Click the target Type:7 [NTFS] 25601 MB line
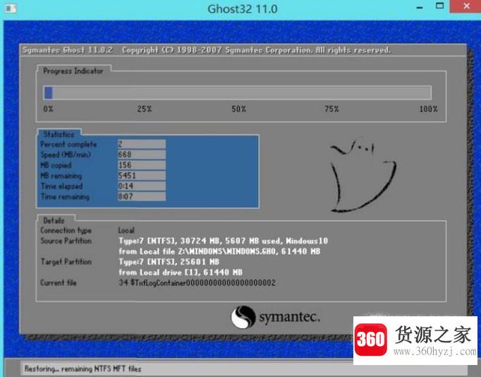This screenshot has width=481, height=377. point(169,262)
